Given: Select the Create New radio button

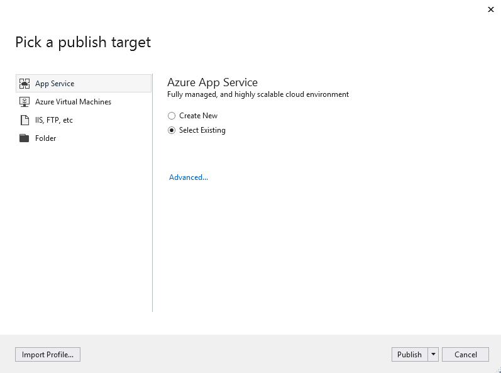Looking at the screenshot, I should 172,116.
